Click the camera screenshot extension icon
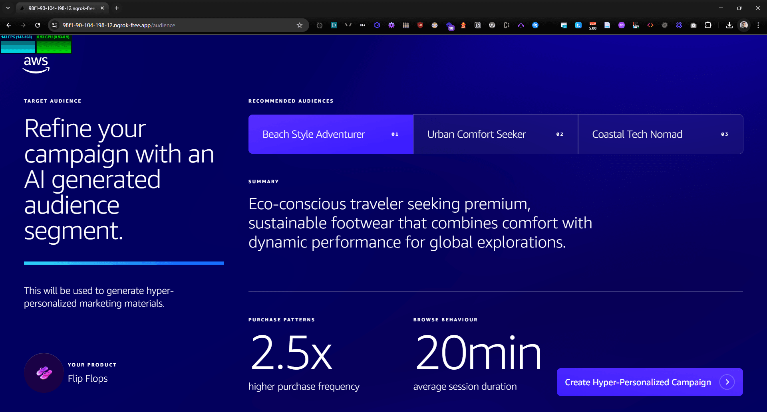This screenshot has width=767, height=412. click(x=693, y=25)
